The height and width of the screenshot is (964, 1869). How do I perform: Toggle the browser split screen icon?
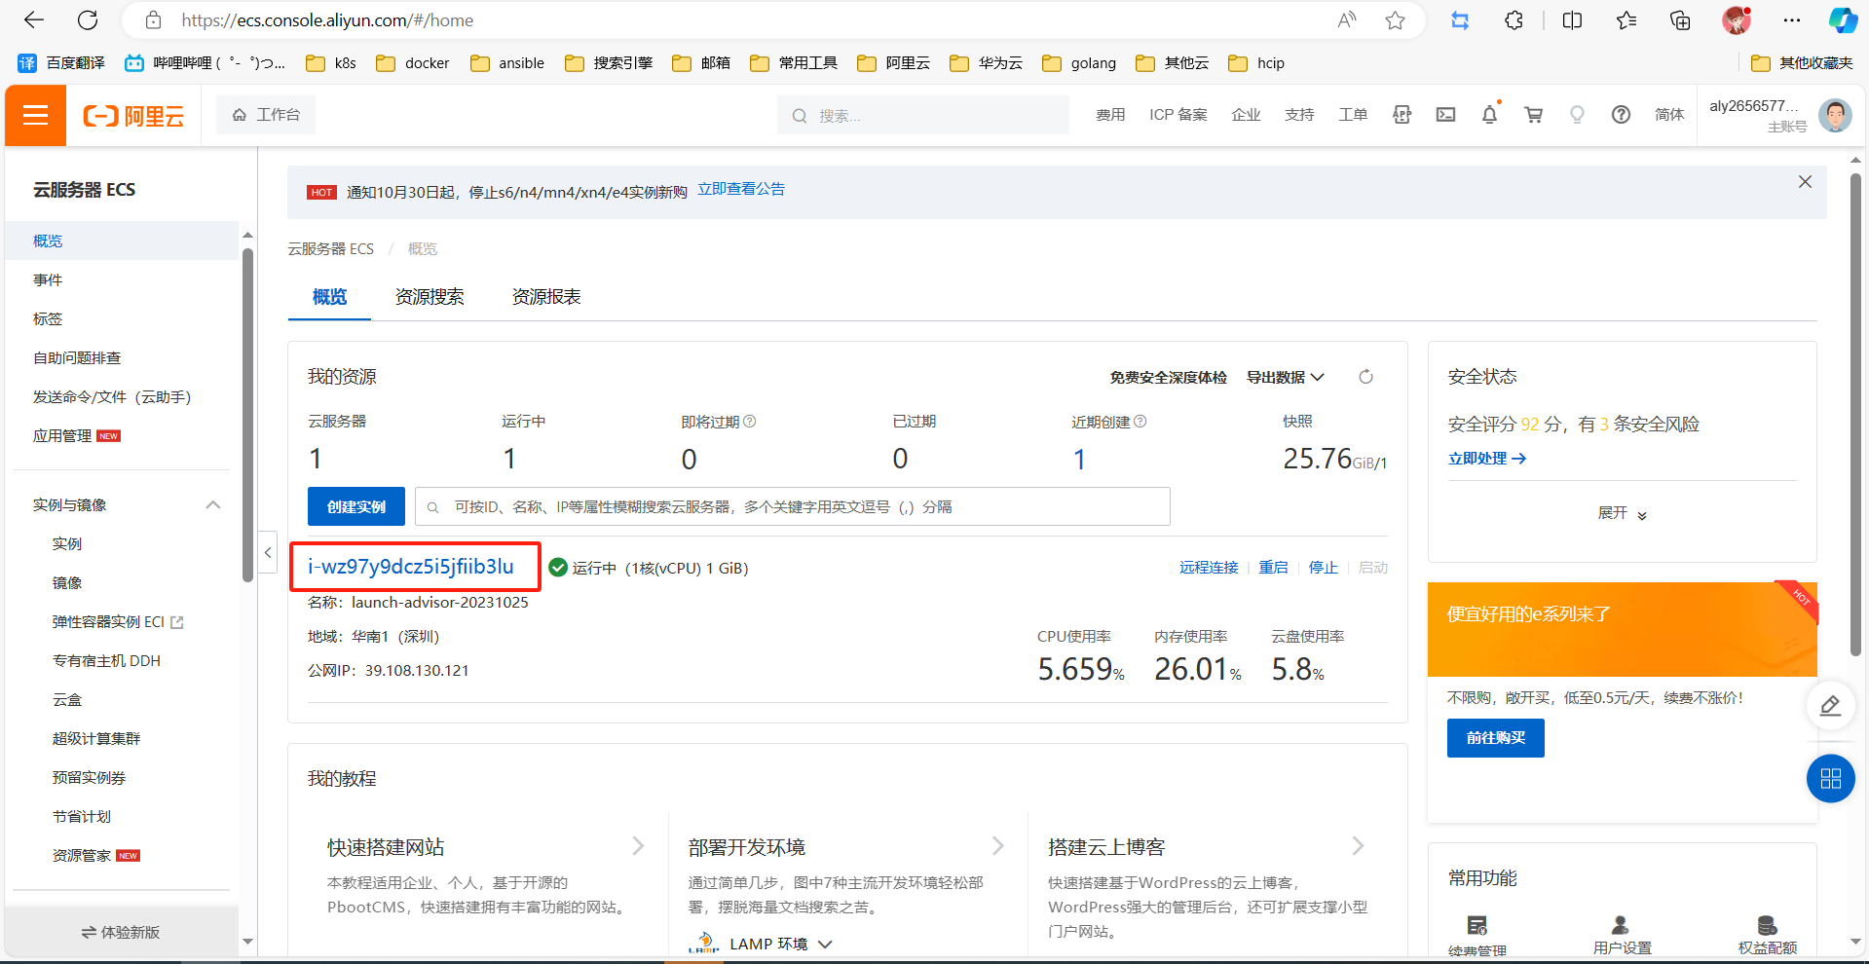tap(1572, 20)
